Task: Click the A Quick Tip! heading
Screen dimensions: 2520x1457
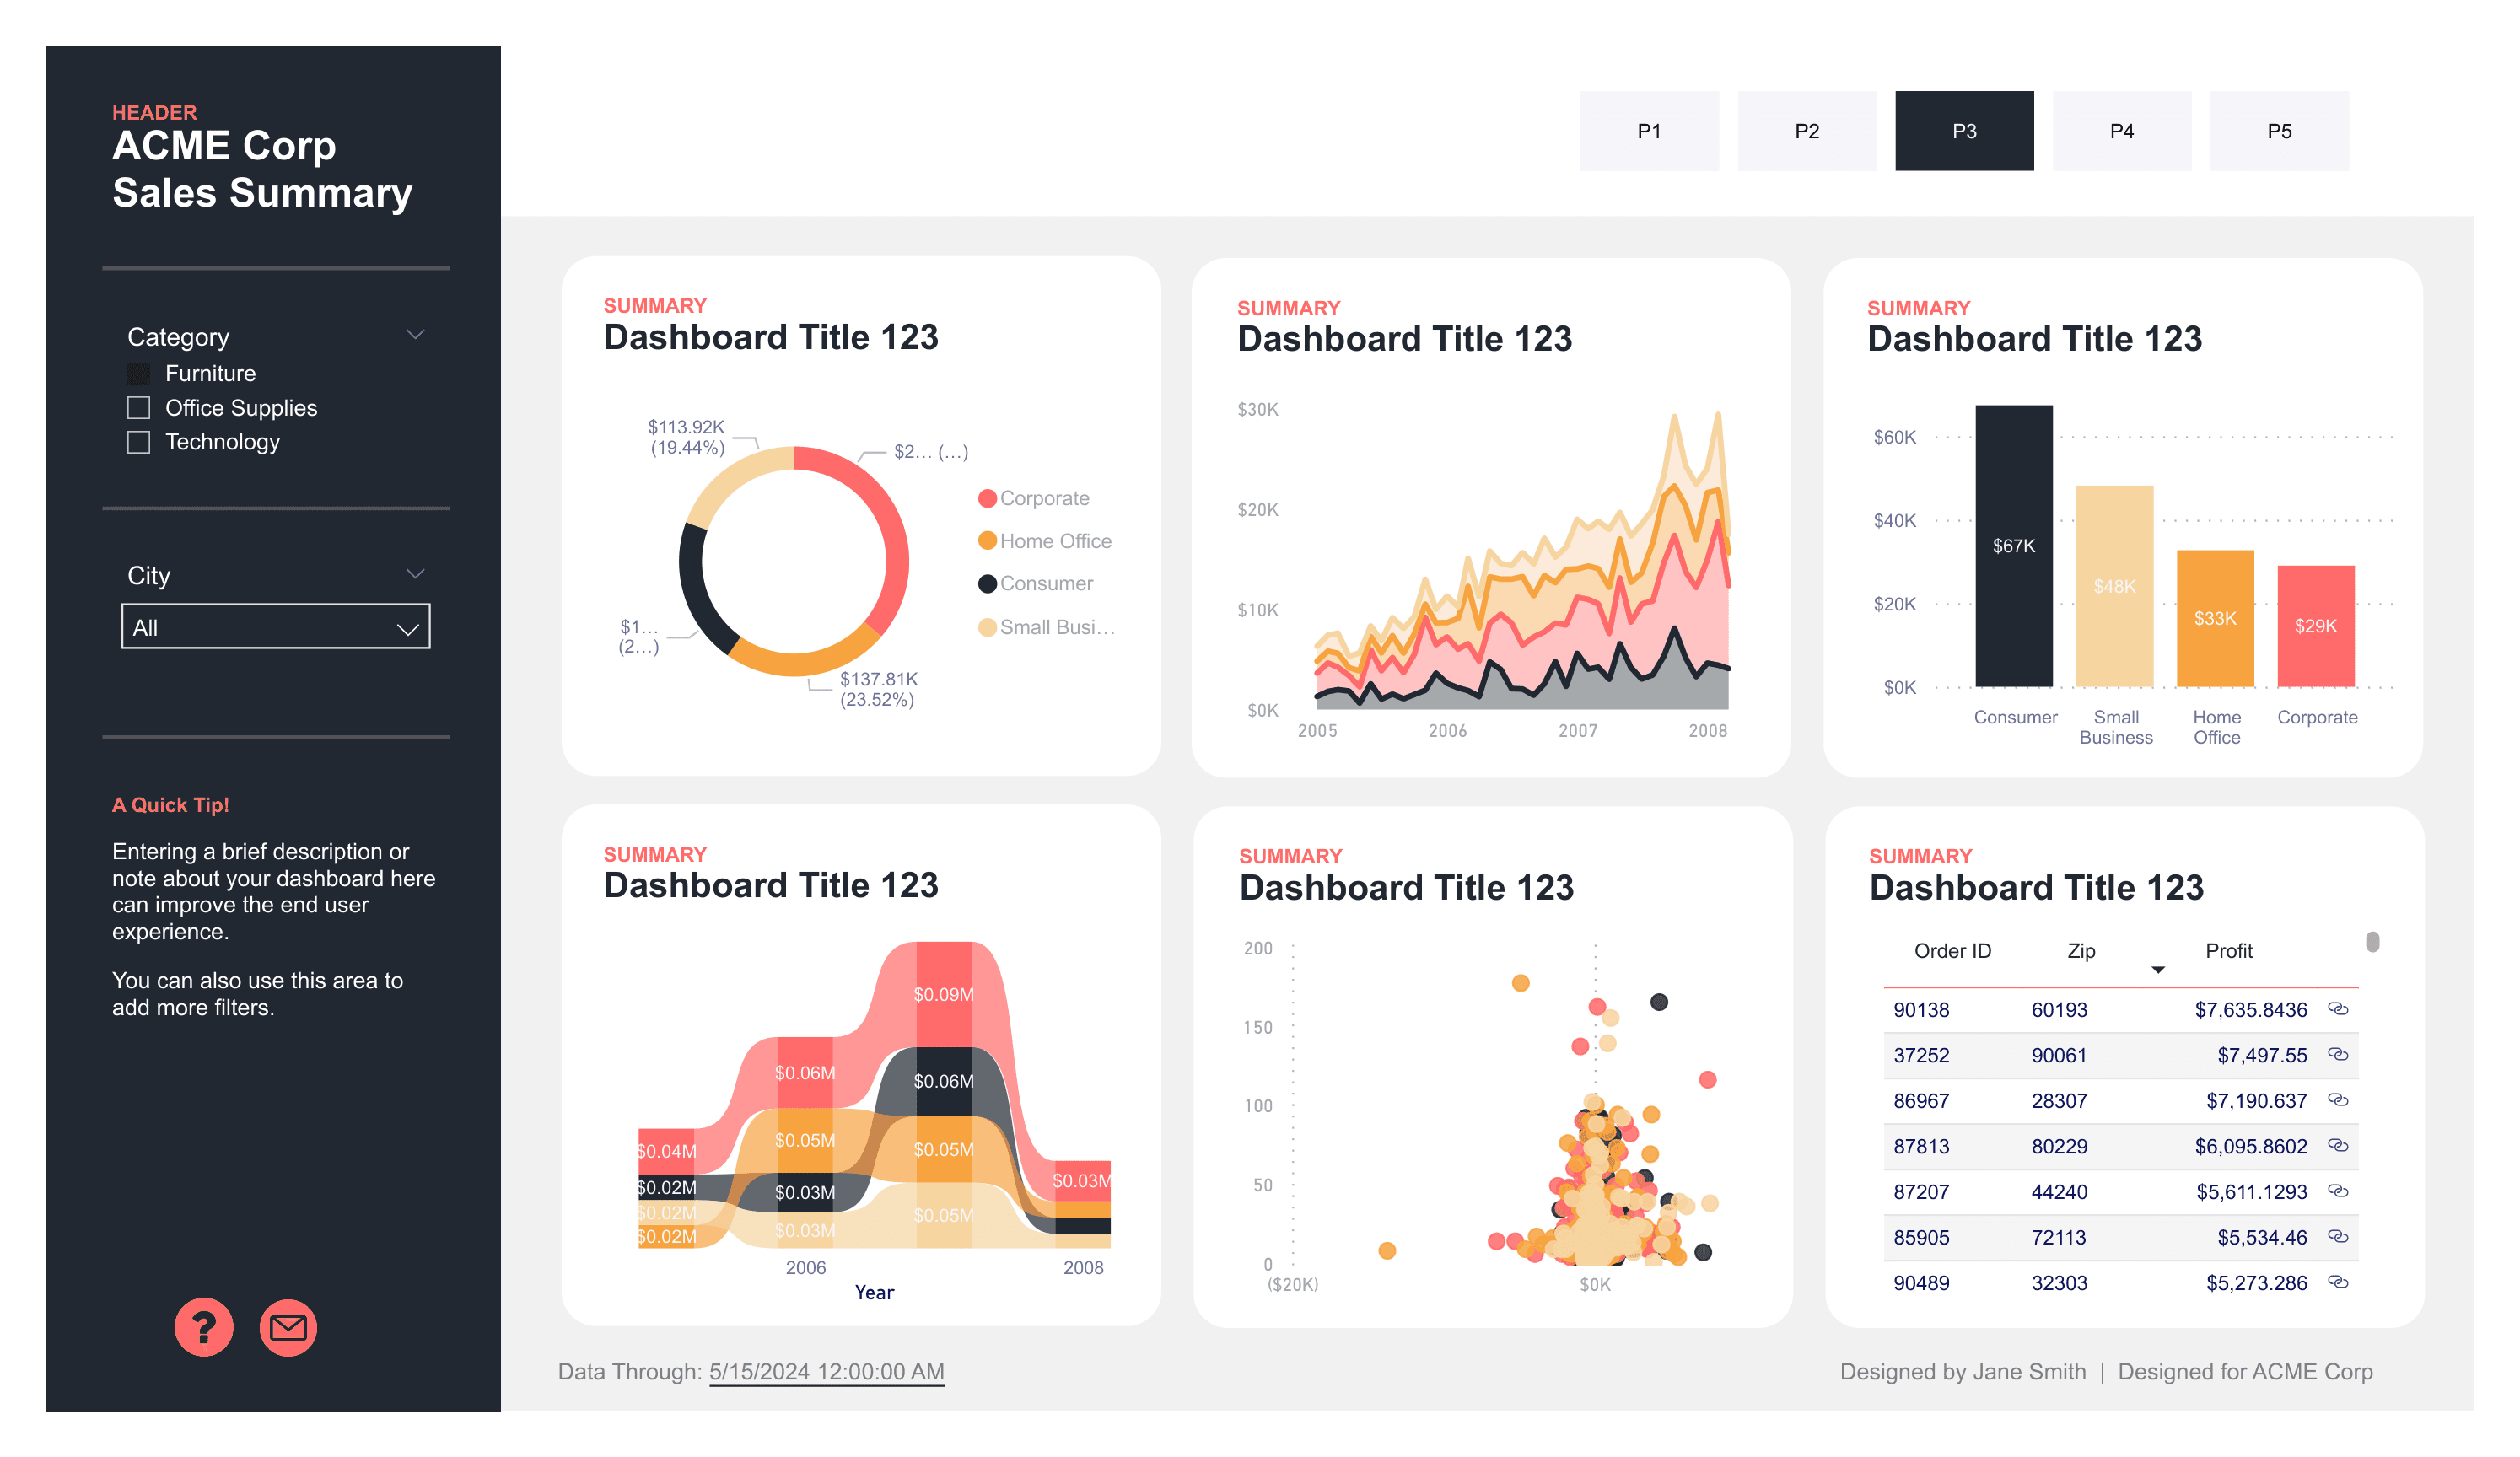Action: point(170,805)
